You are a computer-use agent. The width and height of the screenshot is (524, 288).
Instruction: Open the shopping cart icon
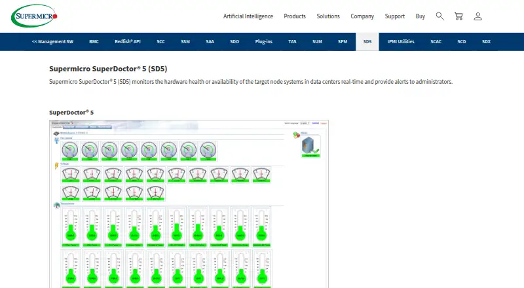click(x=458, y=16)
